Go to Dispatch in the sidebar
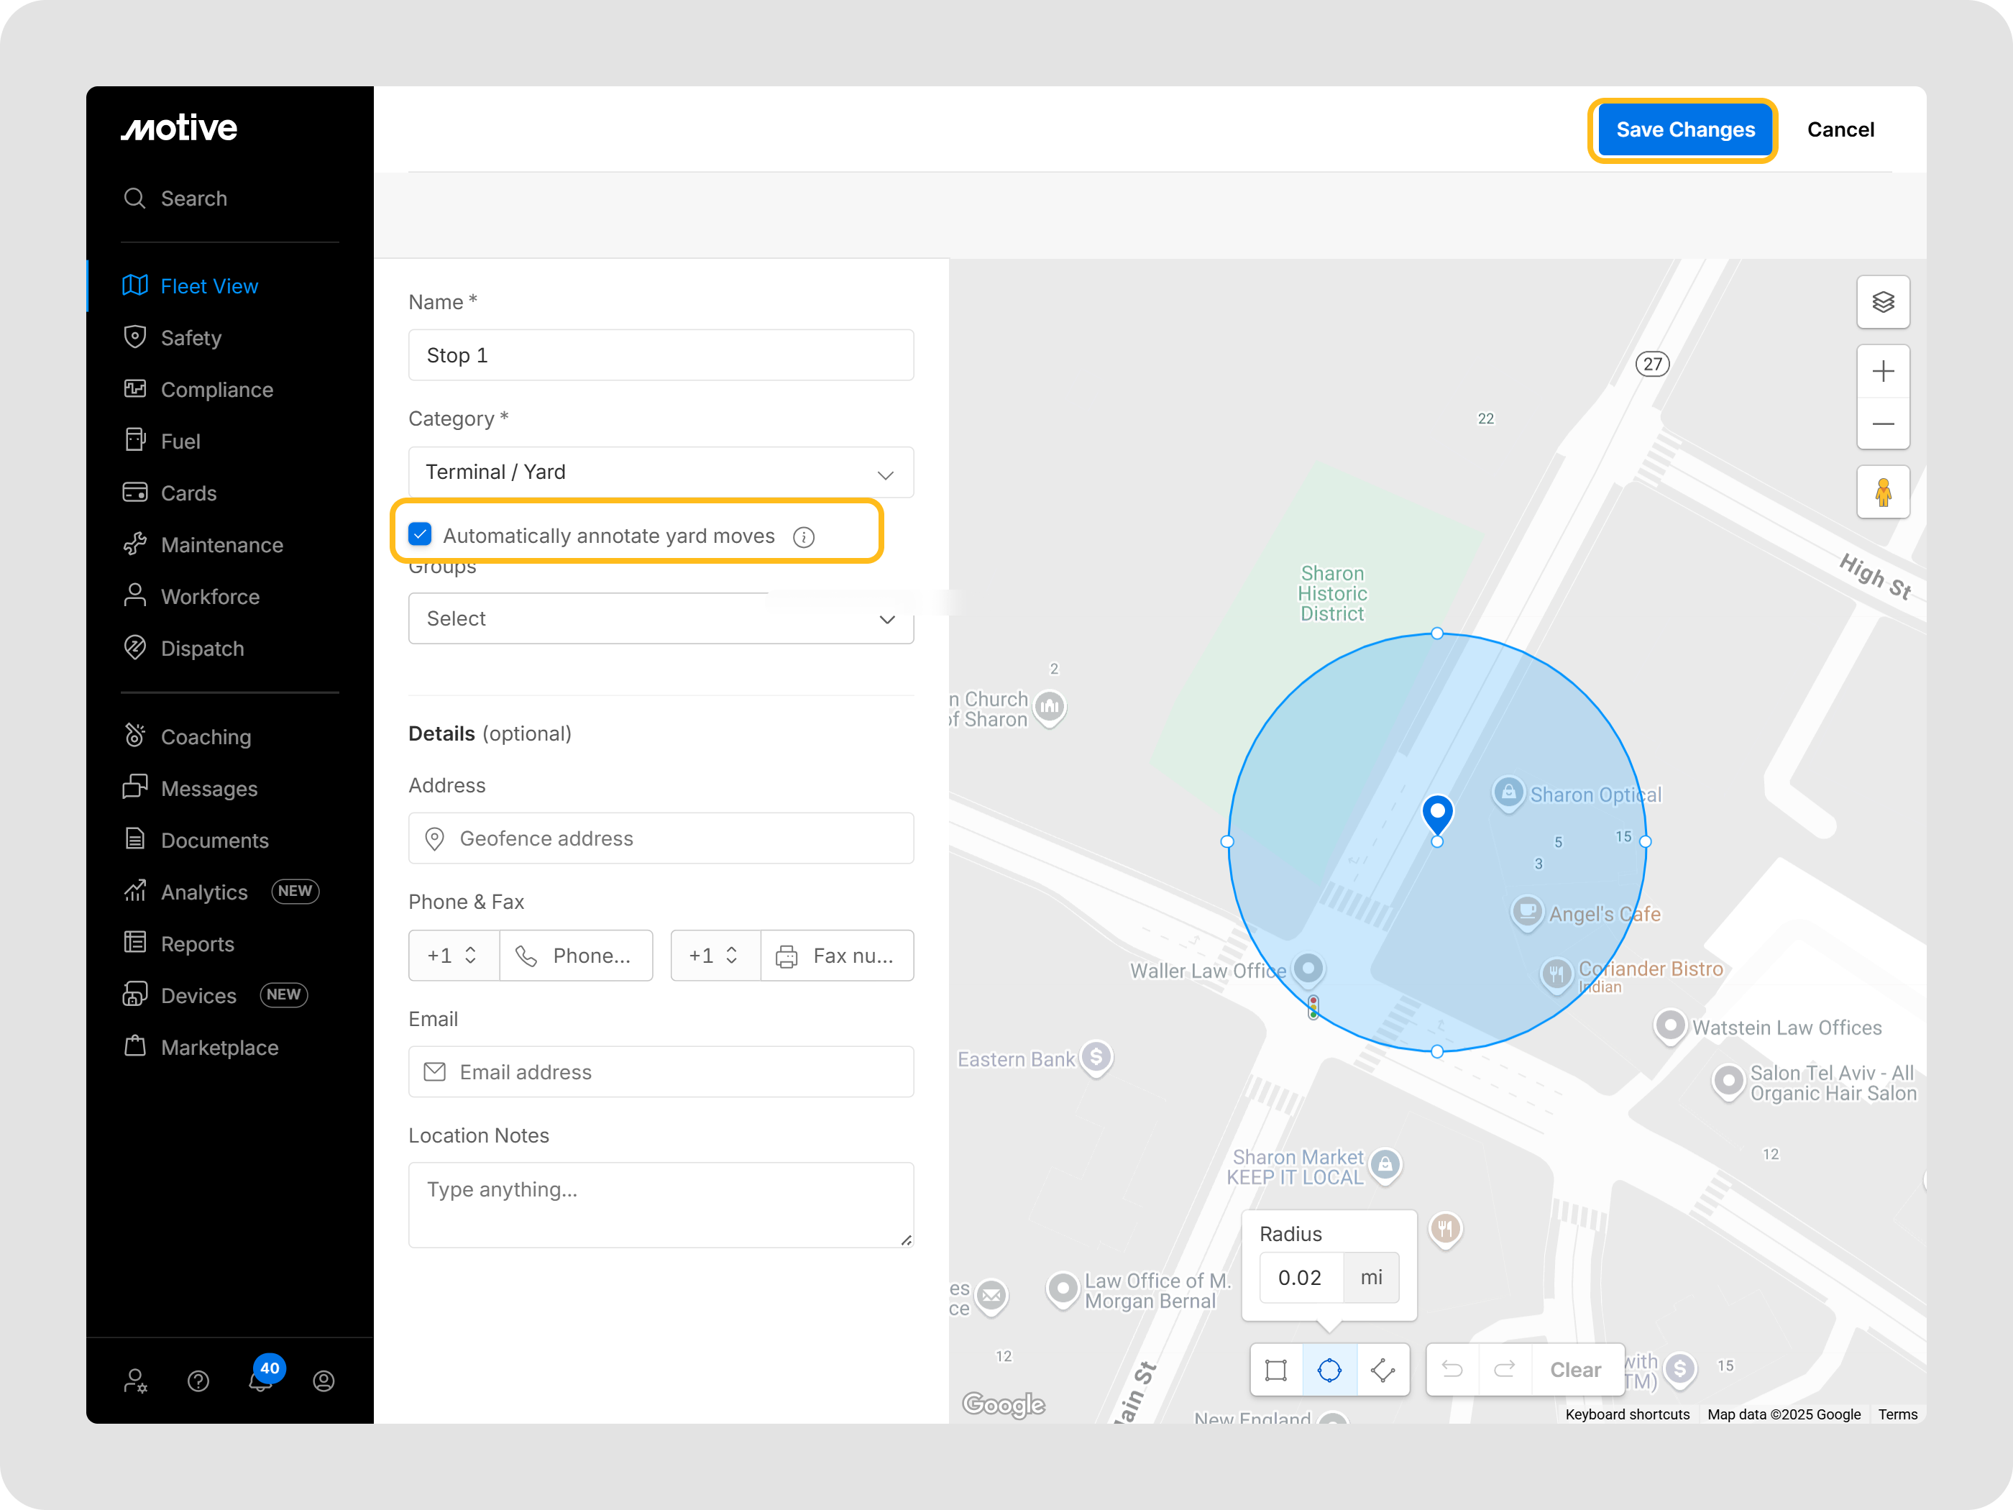The image size is (2013, 1510). coord(202,649)
